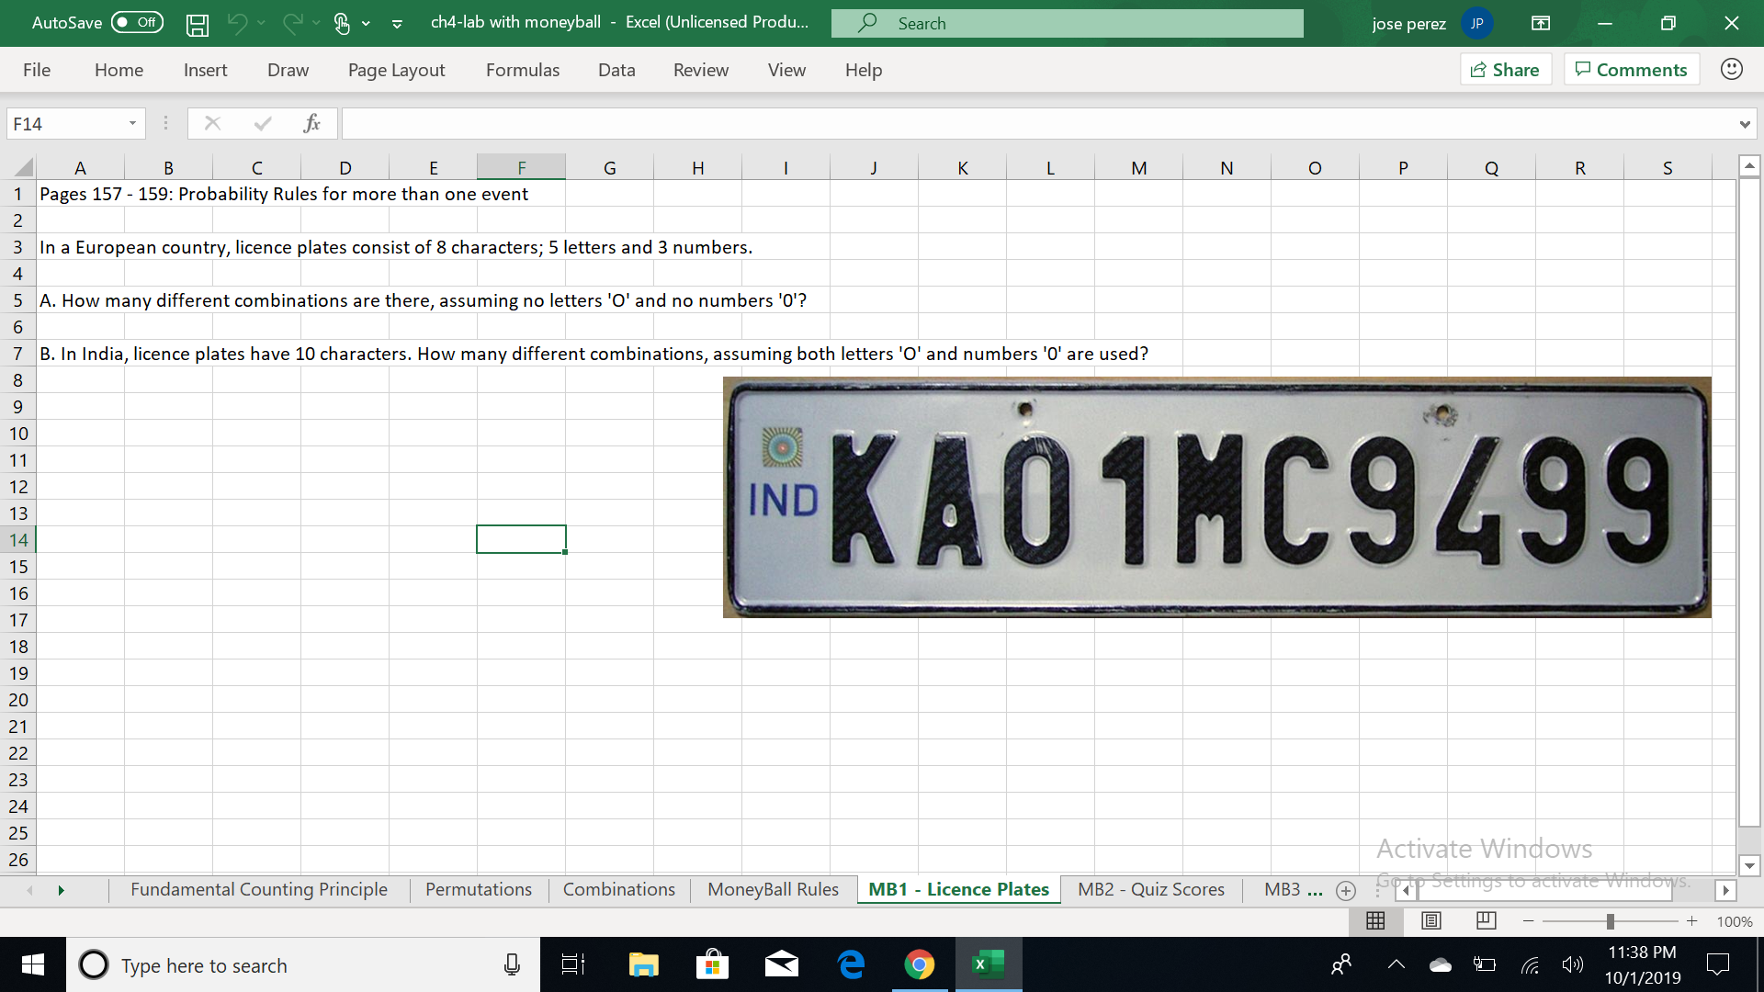Viewport: 1764px width, 992px height.
Task: Click the Search box in title bar
Action: tap(1066, 23)
